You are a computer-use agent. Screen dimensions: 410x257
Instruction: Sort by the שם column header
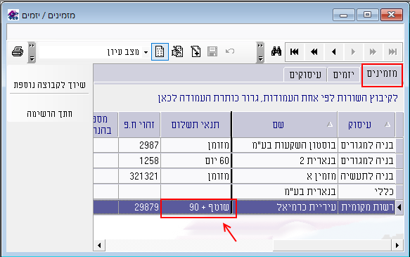coord(285,125)
